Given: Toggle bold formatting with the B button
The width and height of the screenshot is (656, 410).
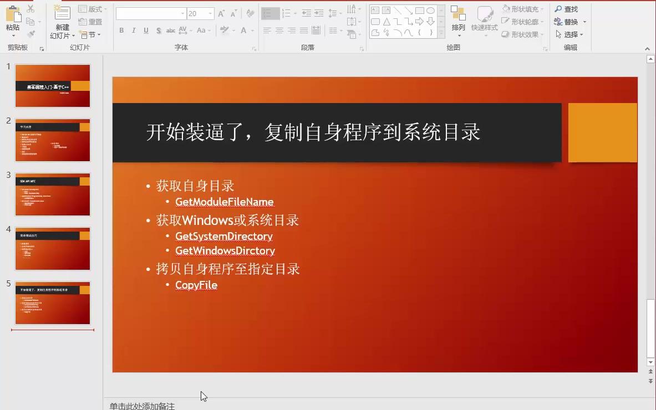Looking at the screenshot, I should click(x=121, y=31).
